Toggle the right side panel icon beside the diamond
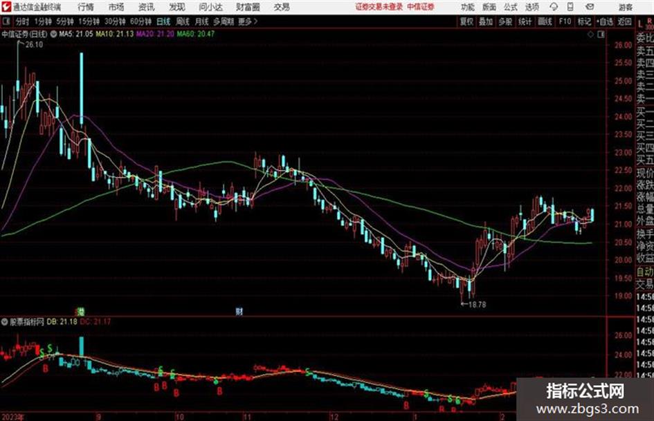 pyautogui.click(x=601, y=35)
